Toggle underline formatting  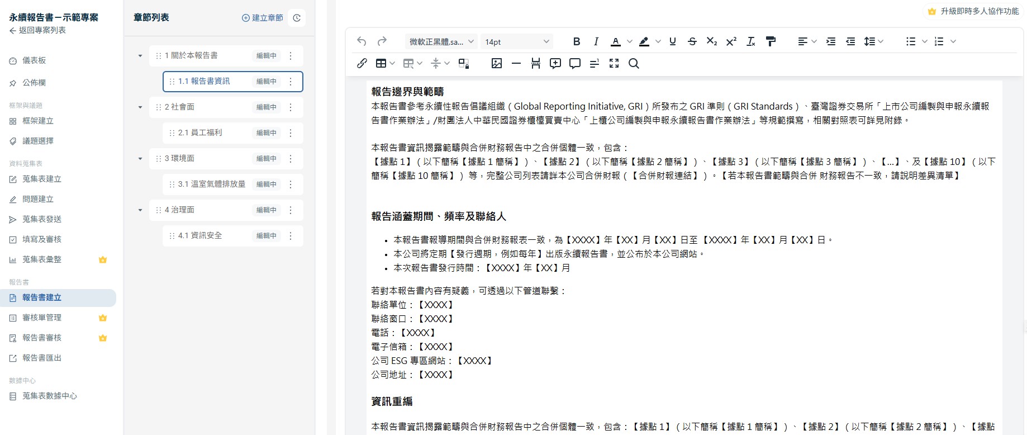tap(673, 41)
